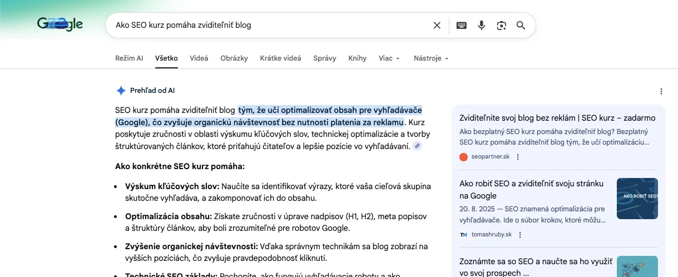The width and height of the screenshot is (678, 277).
Task: Expand the Nástroje dropdown
Action: click(431, 58)
